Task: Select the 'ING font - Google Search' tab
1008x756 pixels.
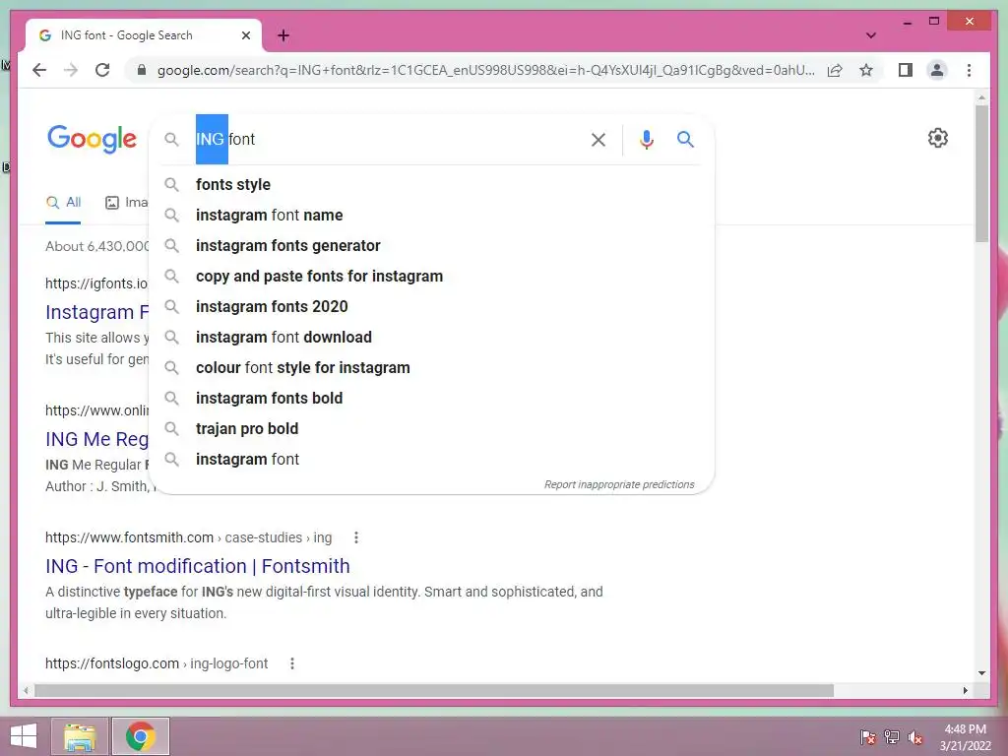Action: (143, 35)
